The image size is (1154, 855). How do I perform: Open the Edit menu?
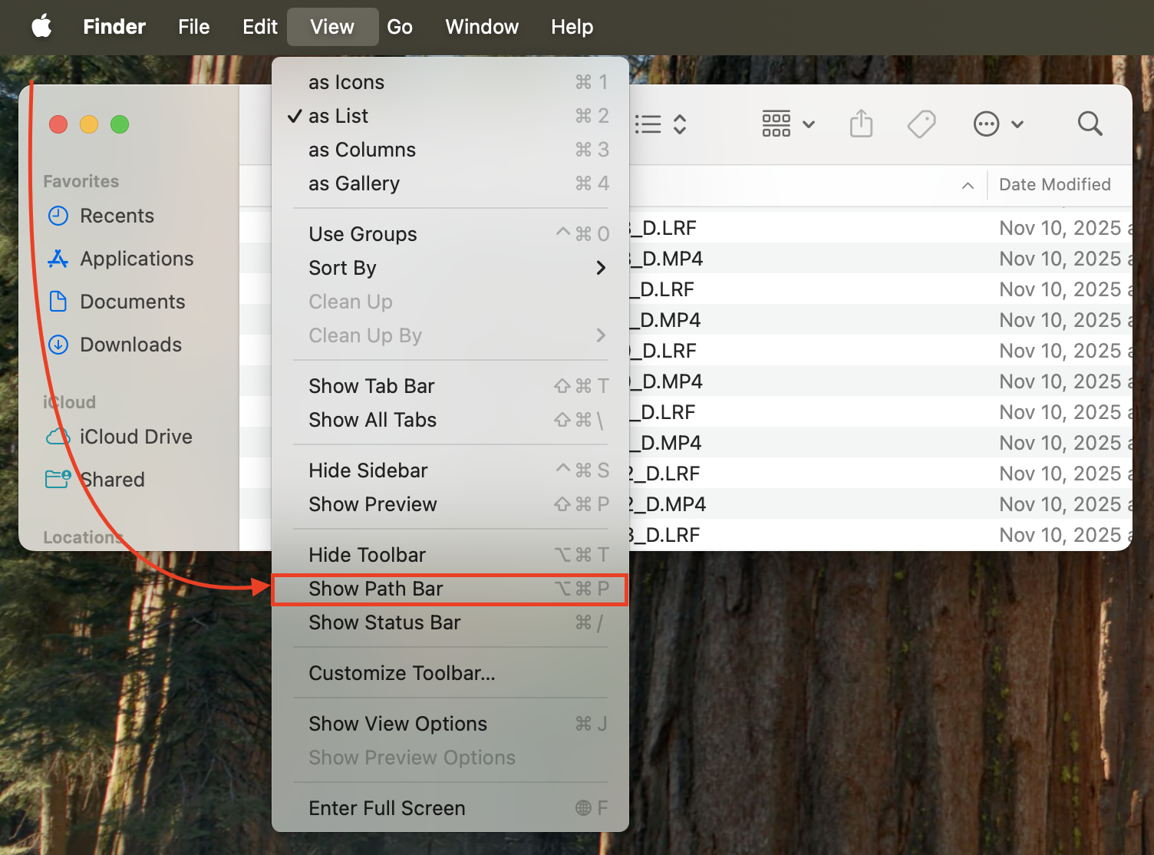pyautogui.click(x=259, y=27)
